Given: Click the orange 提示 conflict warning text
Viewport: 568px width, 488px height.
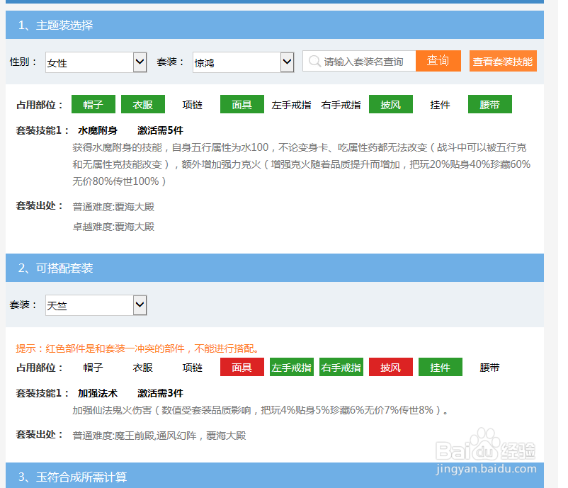Looking at the screenshot, I should (138, 348).
